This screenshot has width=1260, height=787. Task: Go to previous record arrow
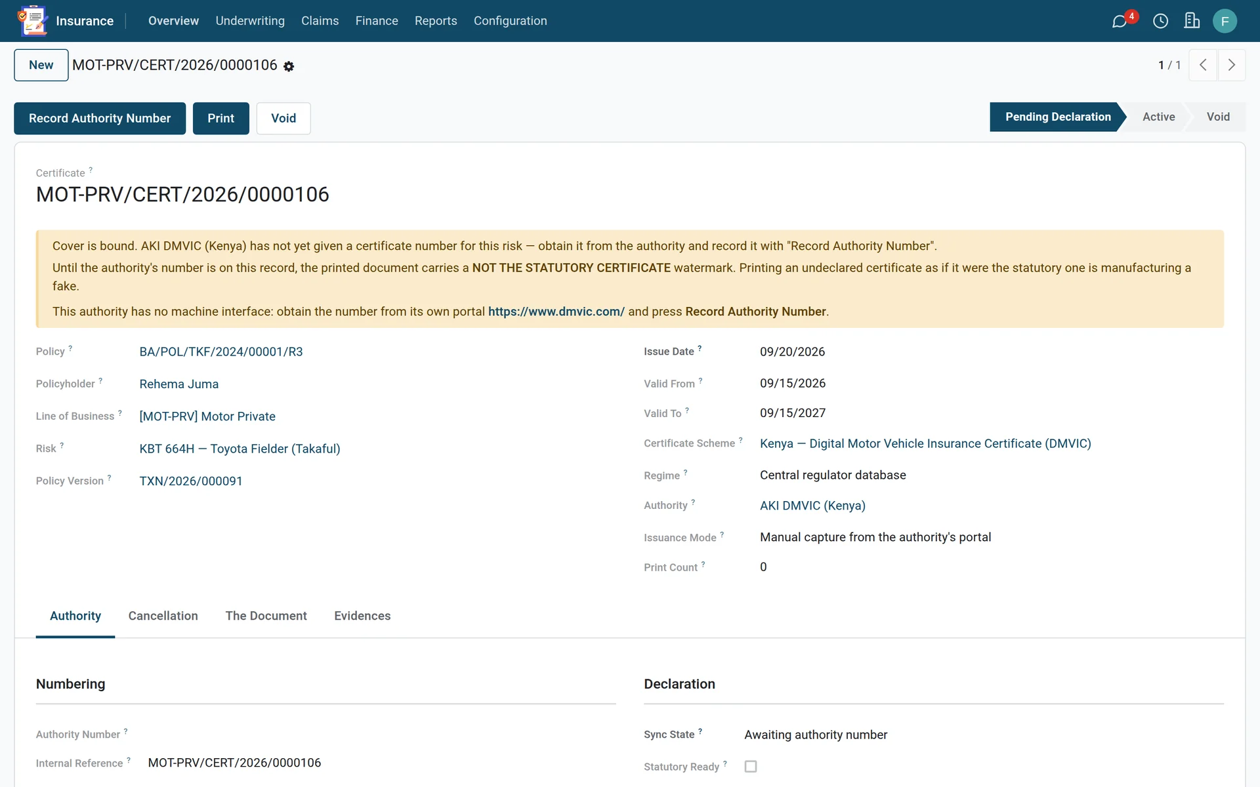(1203, 65)
